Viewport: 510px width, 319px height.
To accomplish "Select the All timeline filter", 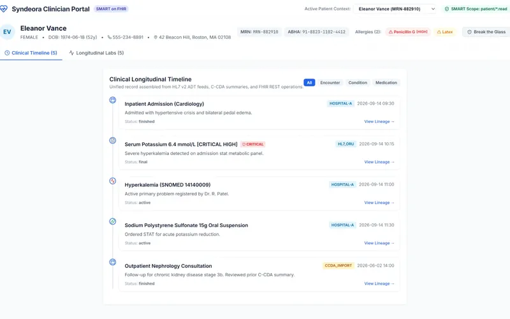I will pyautogui.click(x=309, y=83).
